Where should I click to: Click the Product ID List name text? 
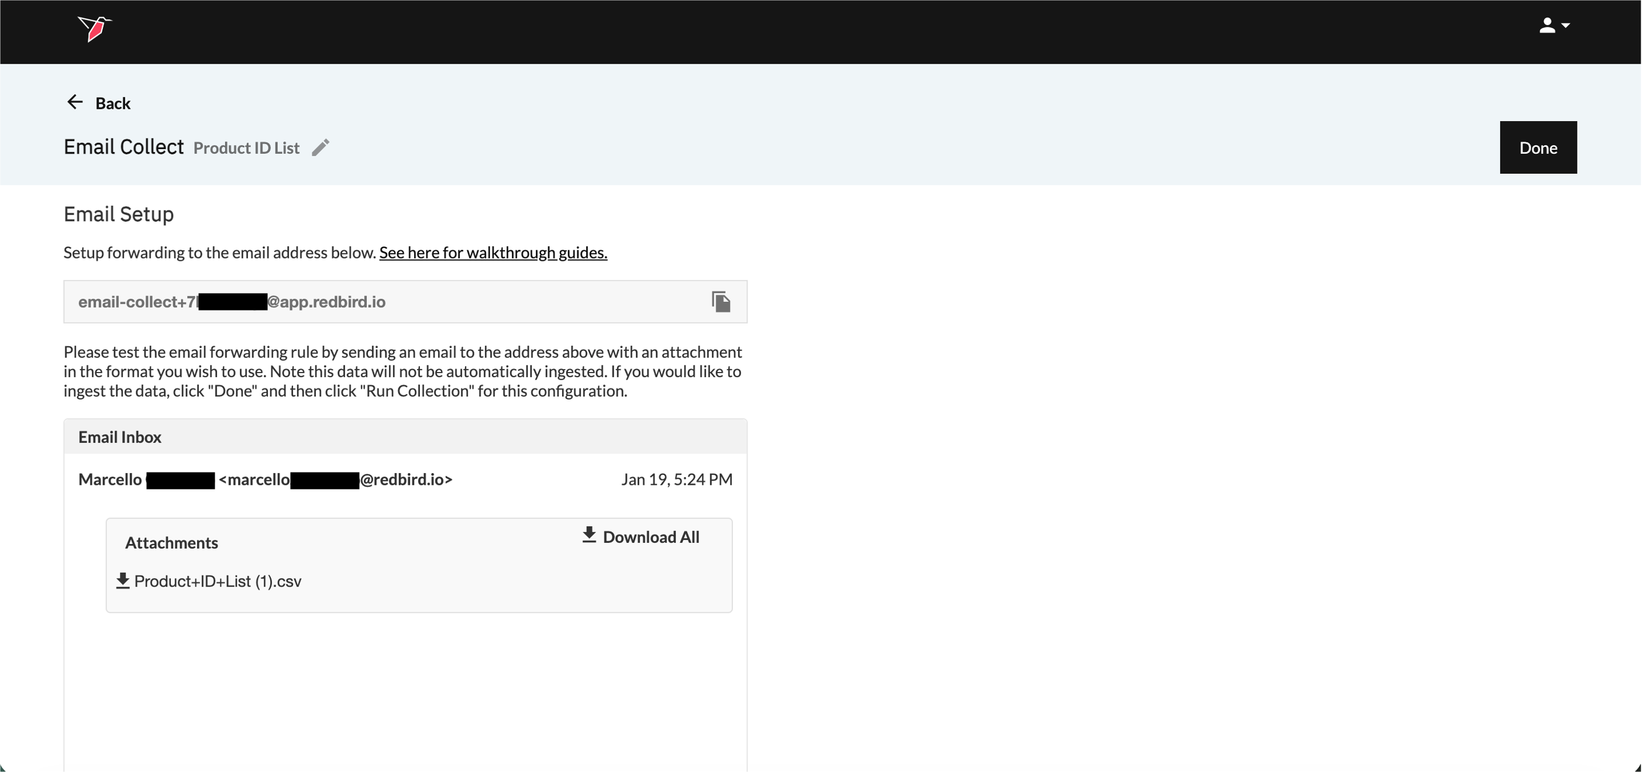[246, 148]
